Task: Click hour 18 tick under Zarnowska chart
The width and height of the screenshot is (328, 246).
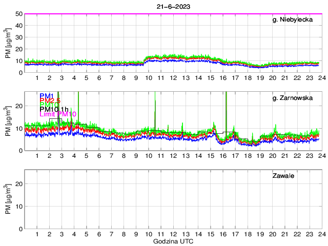Action: (x=248, y=155)
